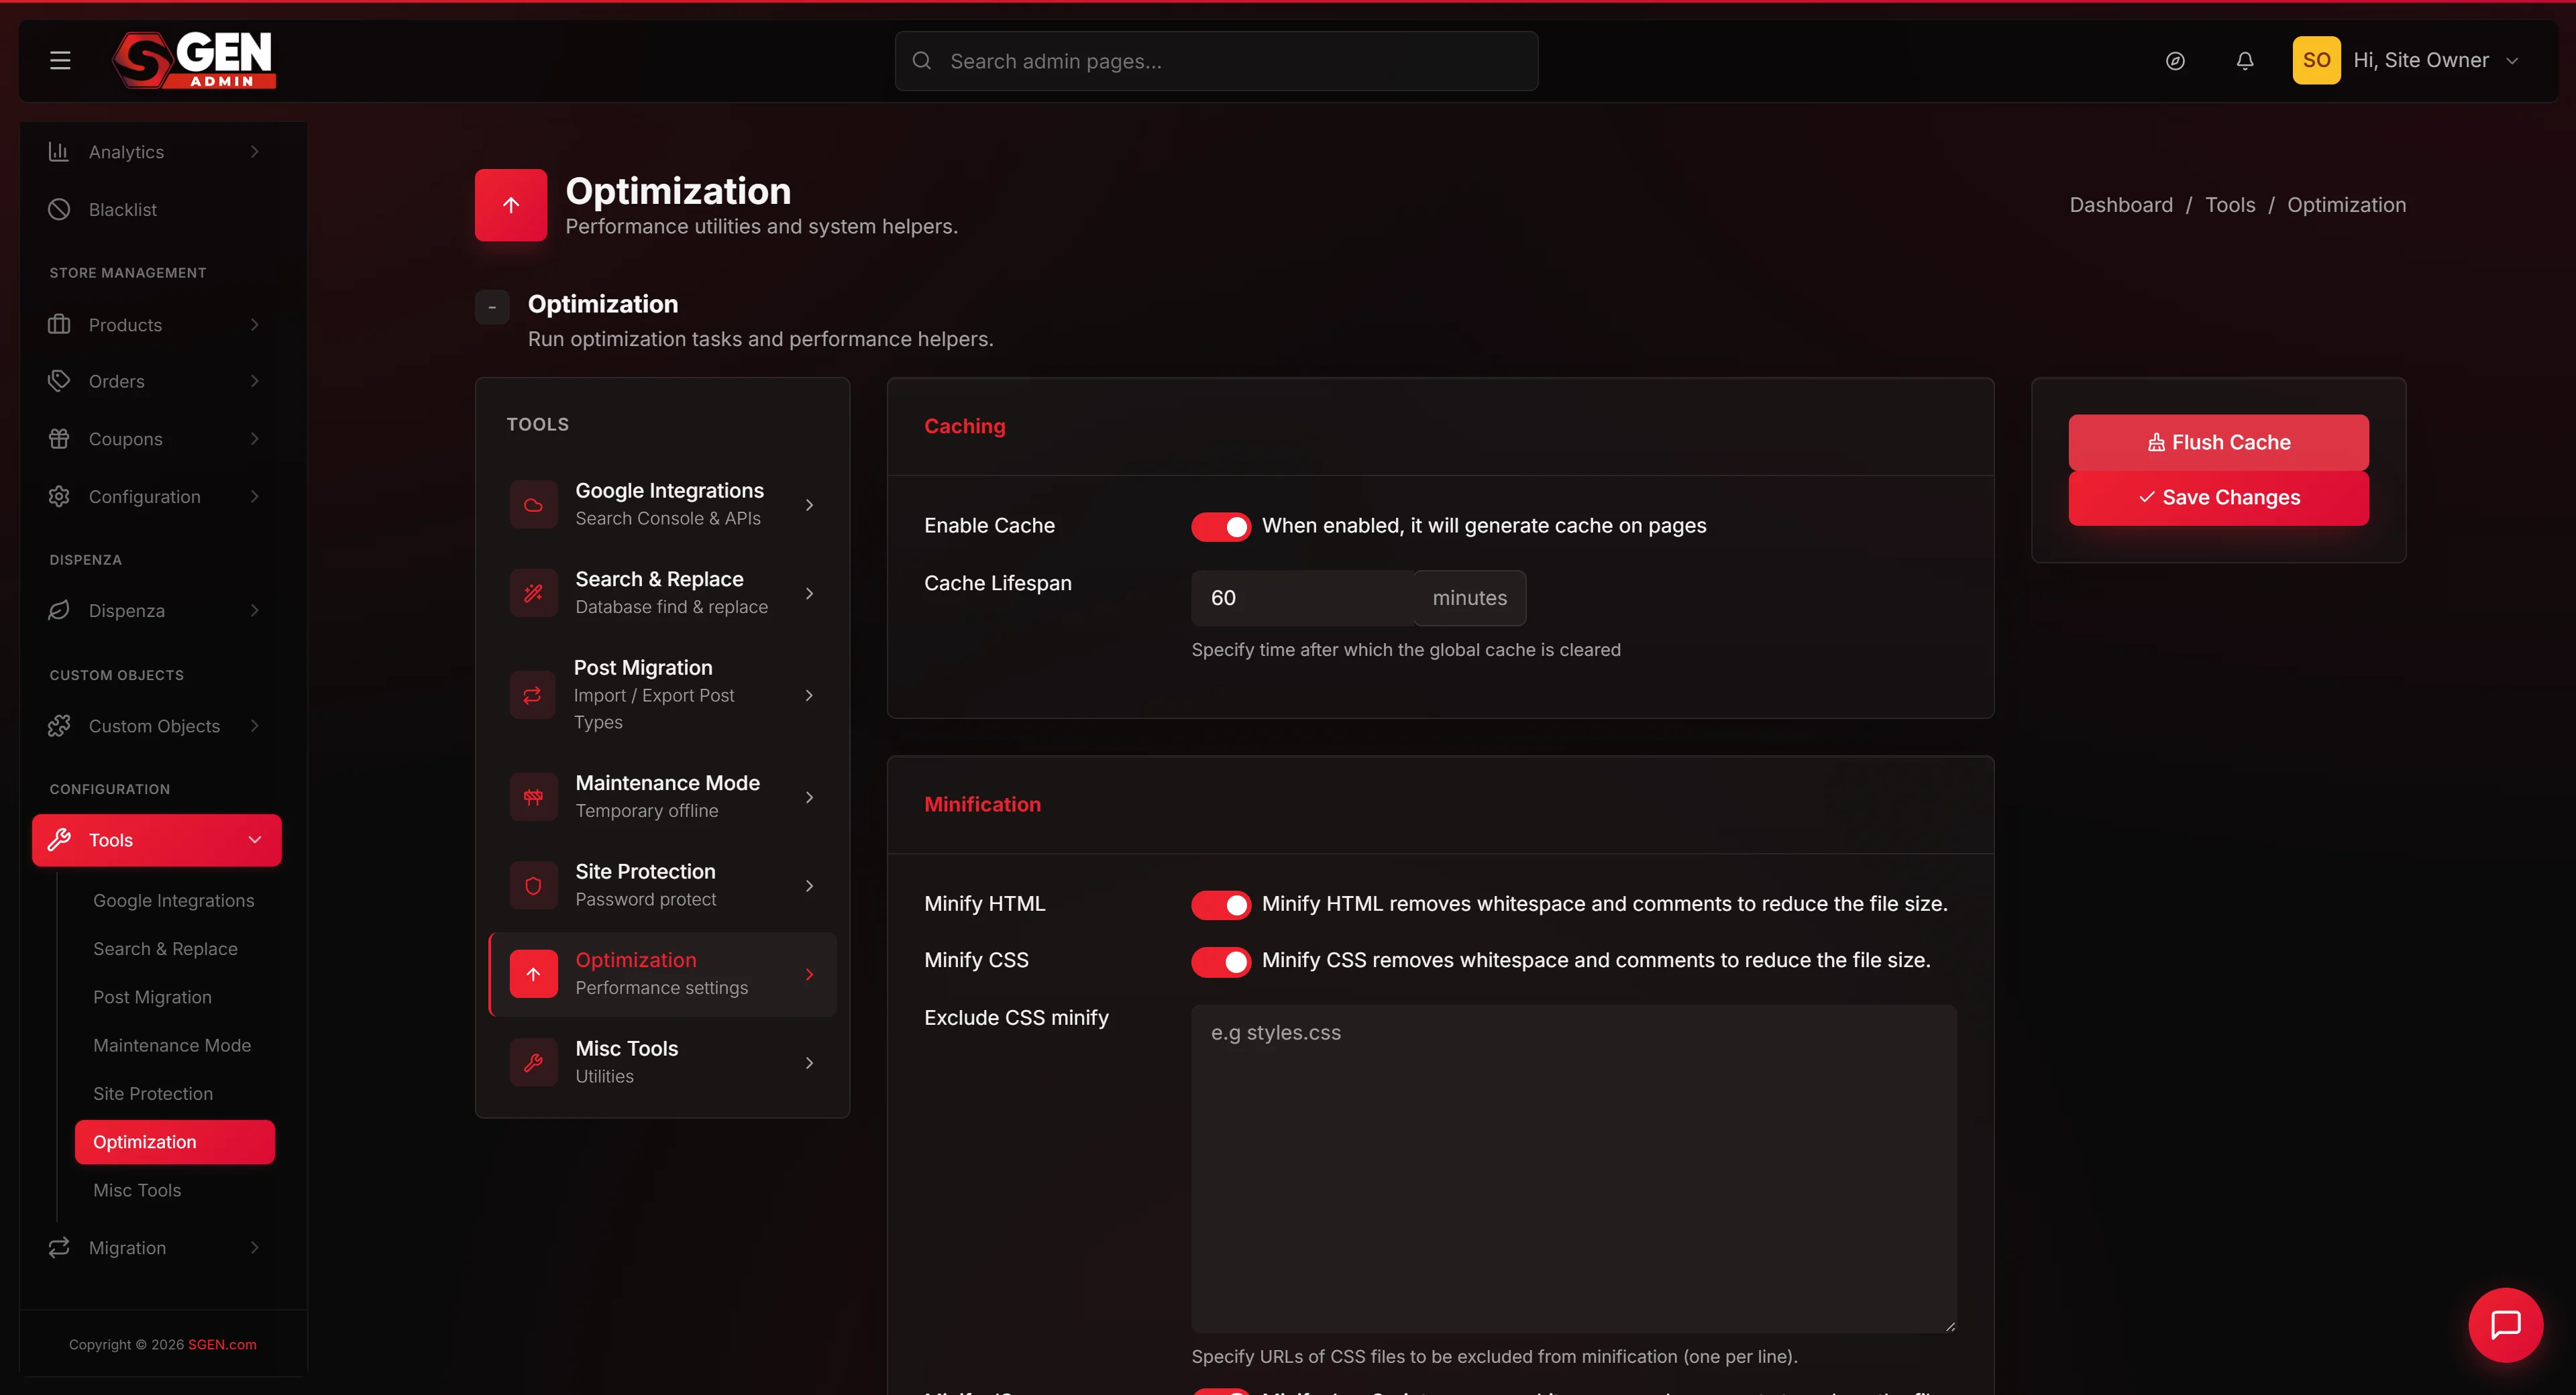The image size is (2576, 1395).
Task: Open the SGEN.com footer link
Action: coord(222,1344)
